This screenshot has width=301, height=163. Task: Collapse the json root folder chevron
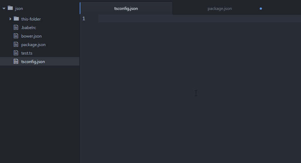click(4, 9)
